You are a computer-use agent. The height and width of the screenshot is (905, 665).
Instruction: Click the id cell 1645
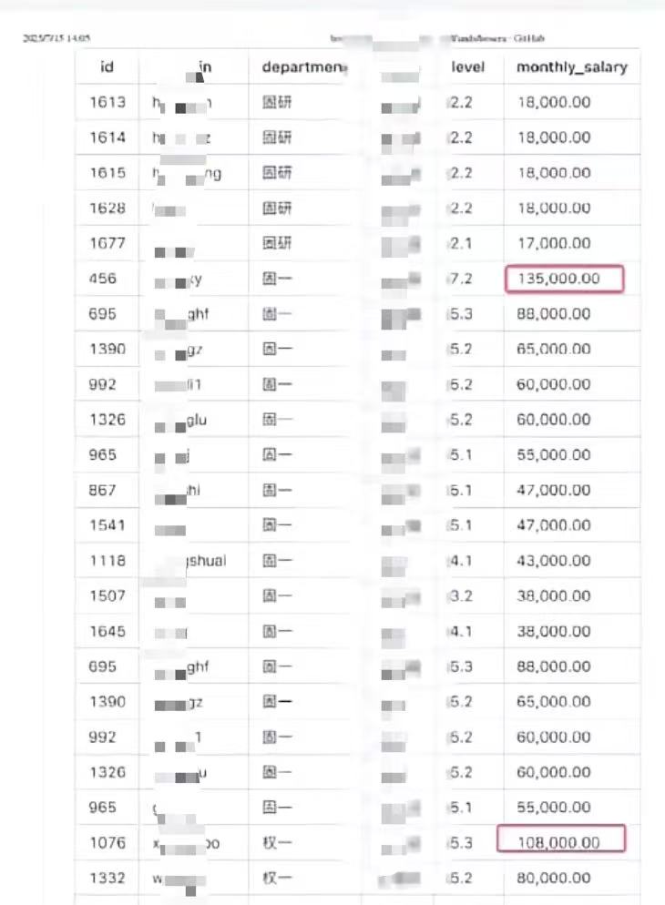click(107, 631)
